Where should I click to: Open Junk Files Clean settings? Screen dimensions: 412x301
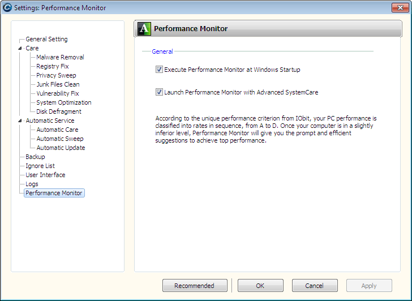(58, 84)
